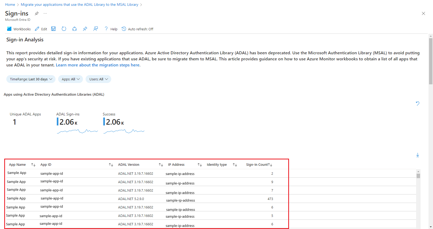Screen dimensions: 433x229
Task: Click the Share workbook icon
Action: pos(75,29)
